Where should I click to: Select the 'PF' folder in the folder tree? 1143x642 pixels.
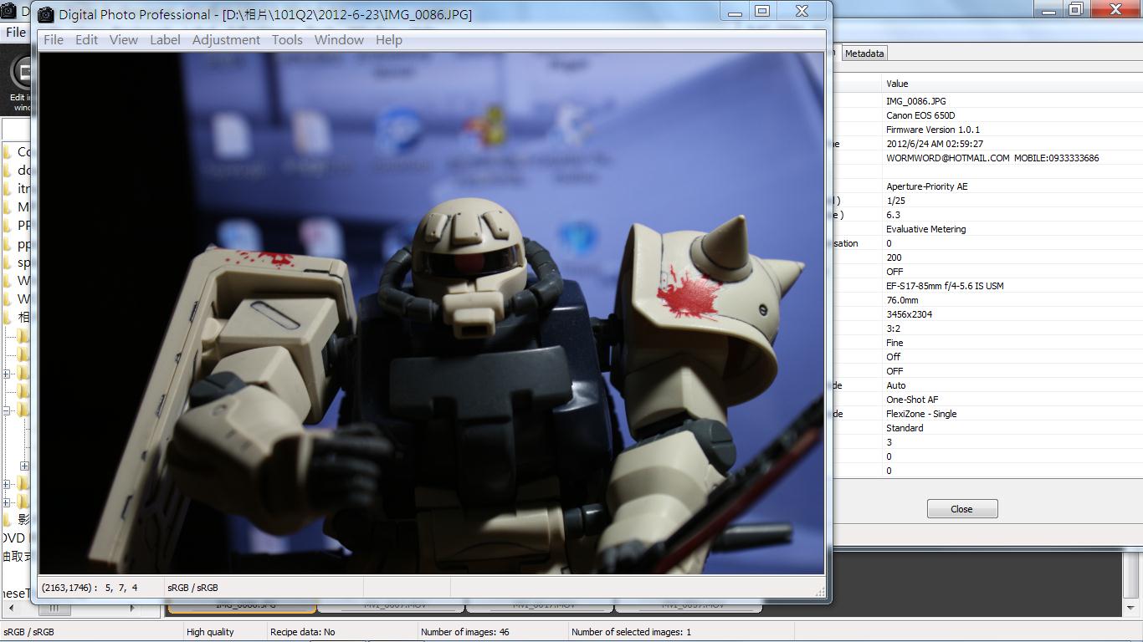(17, 225)
